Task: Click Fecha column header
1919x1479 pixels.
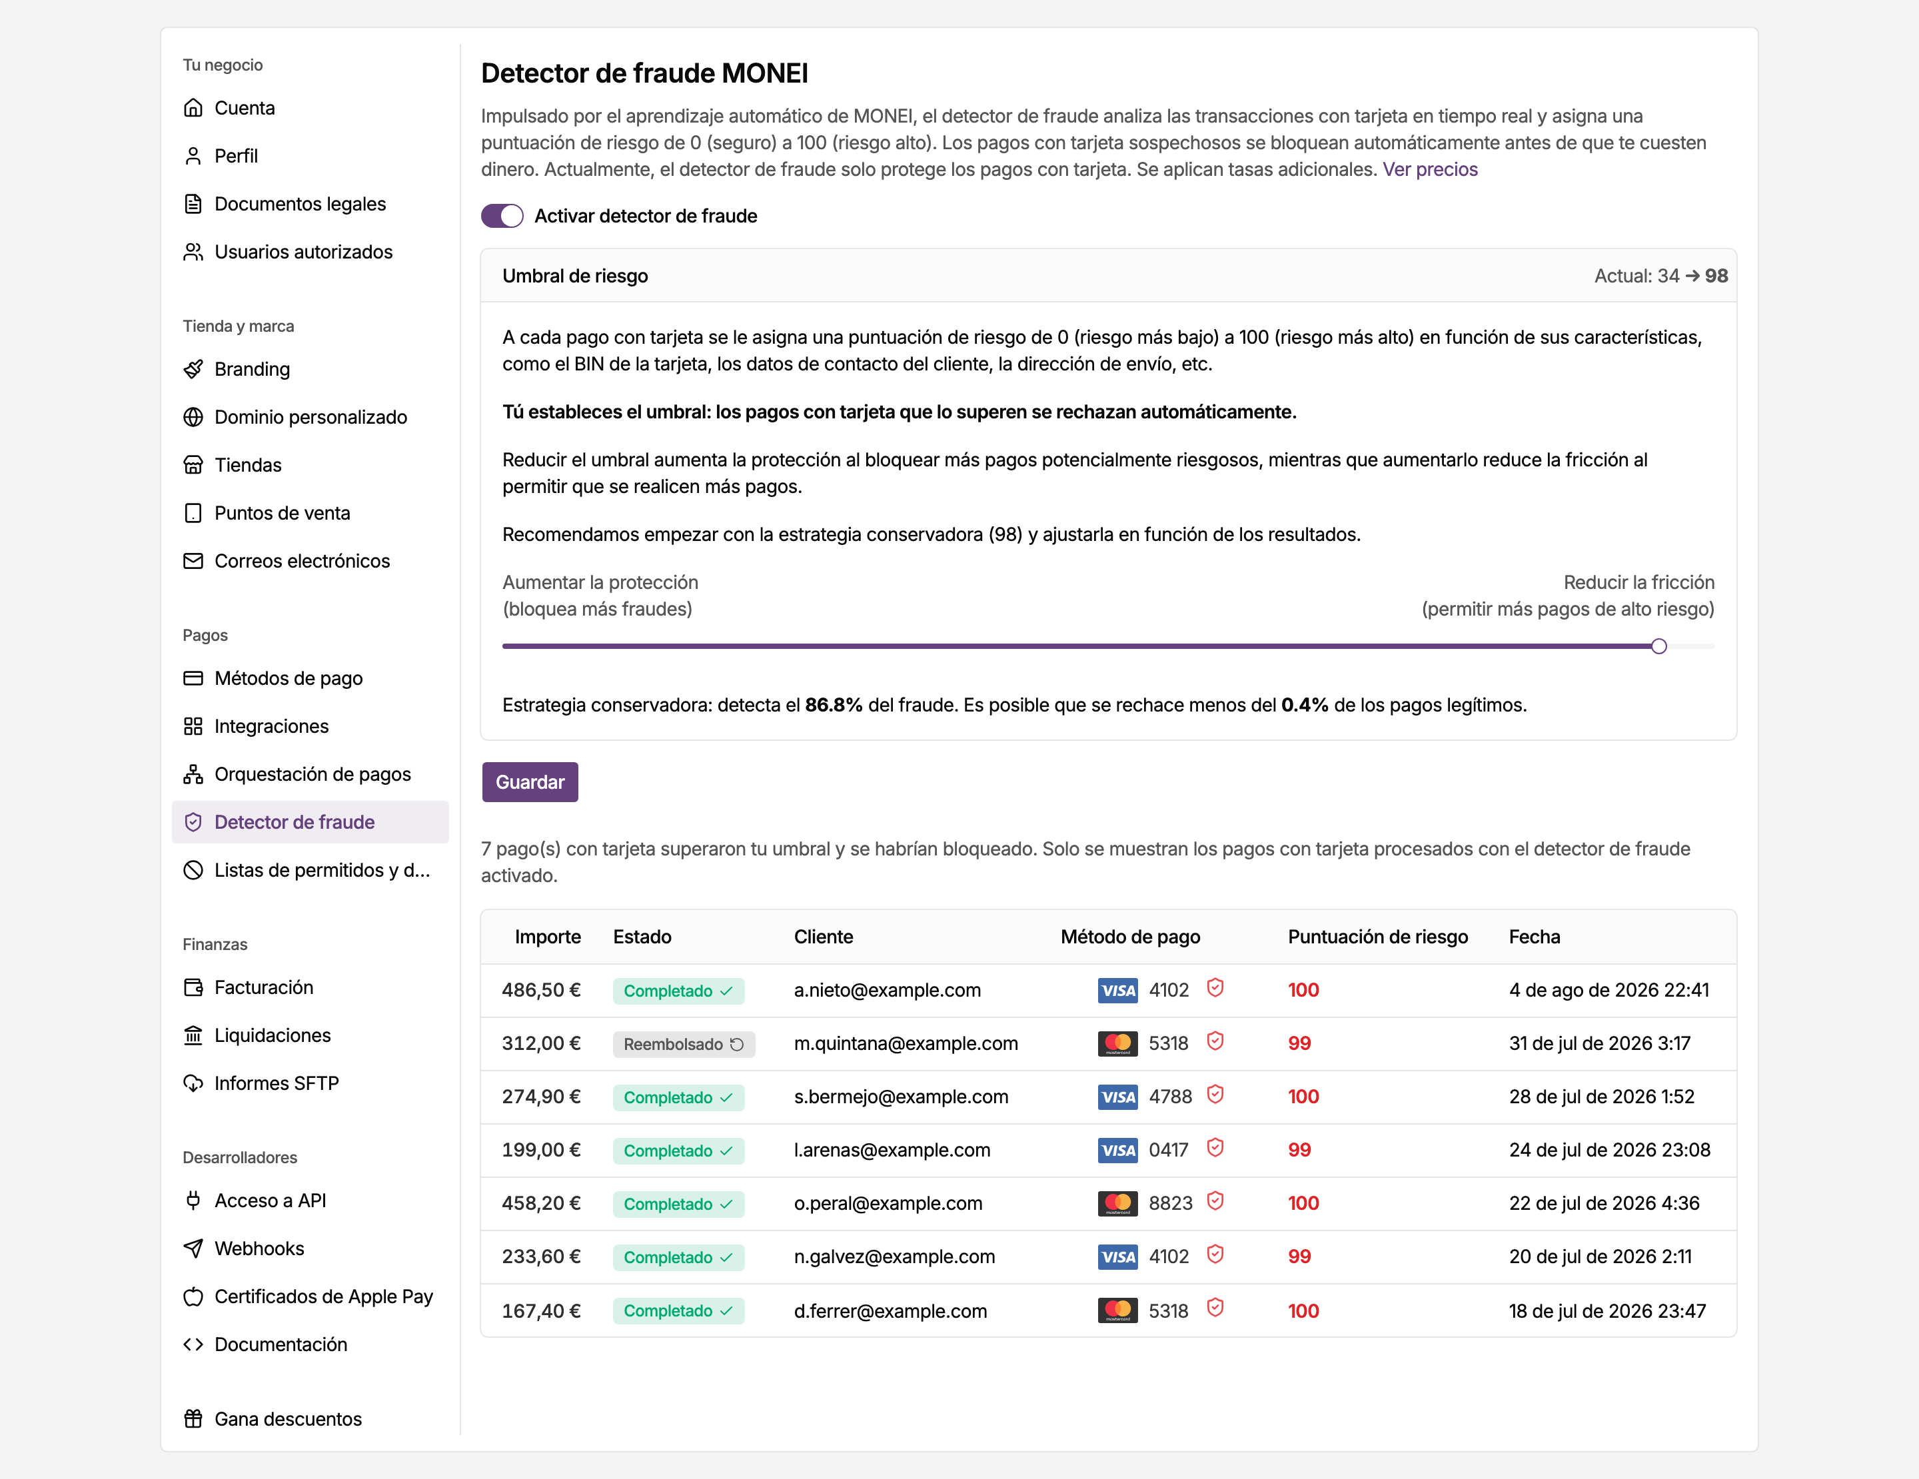Action: tap(1534, 937)
